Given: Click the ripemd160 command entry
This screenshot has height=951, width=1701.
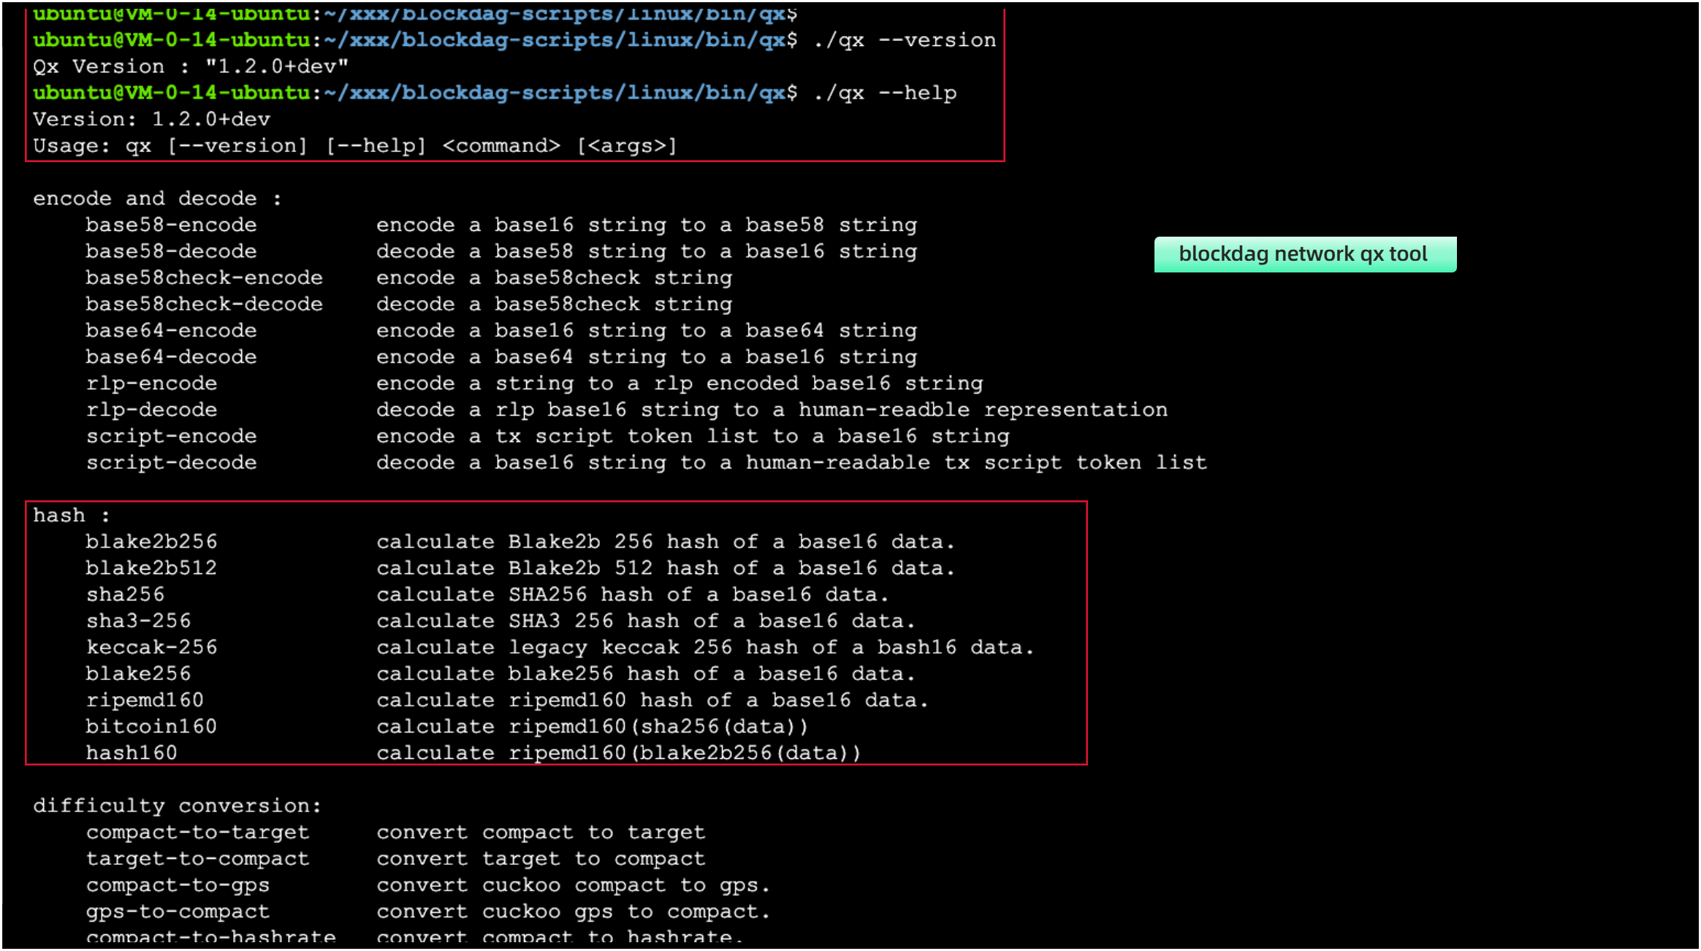Looking at the screenshot, I should (145, 700).
